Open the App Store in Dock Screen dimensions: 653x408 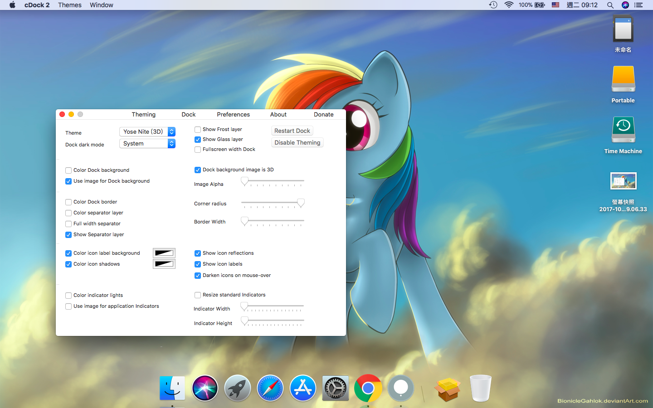point(303,388)
